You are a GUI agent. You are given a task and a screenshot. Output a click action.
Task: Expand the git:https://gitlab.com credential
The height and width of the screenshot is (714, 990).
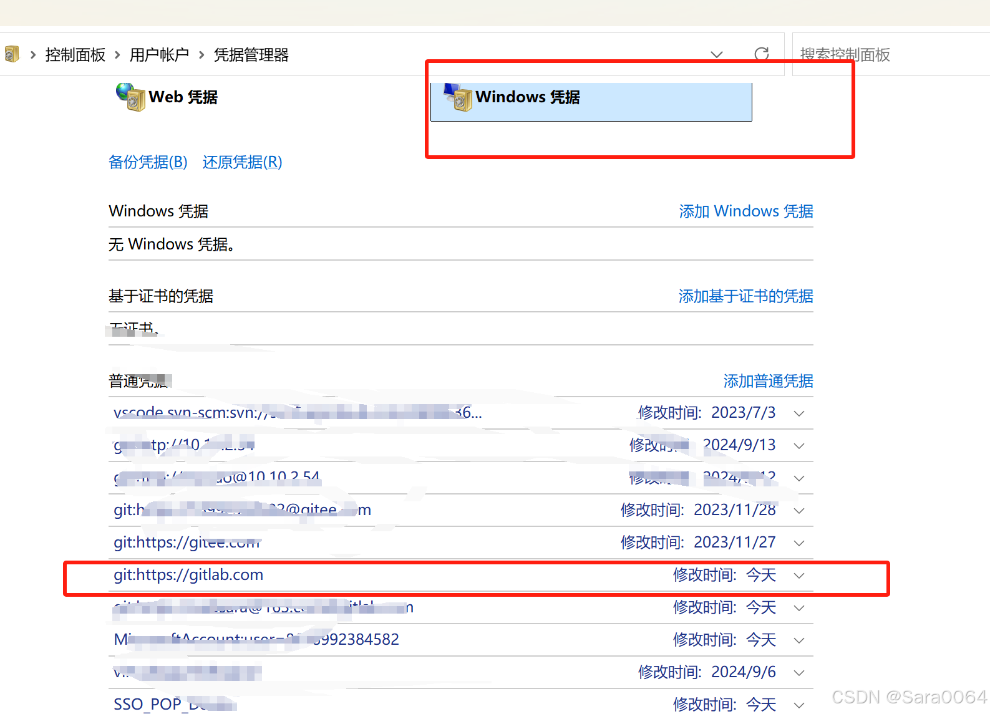pos(799,576)
